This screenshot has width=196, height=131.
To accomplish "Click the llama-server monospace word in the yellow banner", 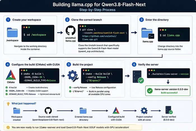I will [x=47, y=127].
